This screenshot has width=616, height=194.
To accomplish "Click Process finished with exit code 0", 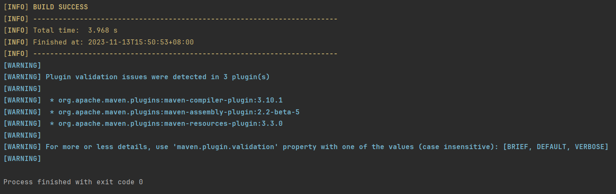I will [x=73, y=182].
